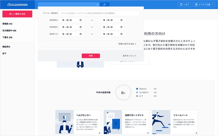The height and width of the screenshot is (136, 218).
Task: Open 下書き (33) in the sidebar
Action: coord(7,37)
